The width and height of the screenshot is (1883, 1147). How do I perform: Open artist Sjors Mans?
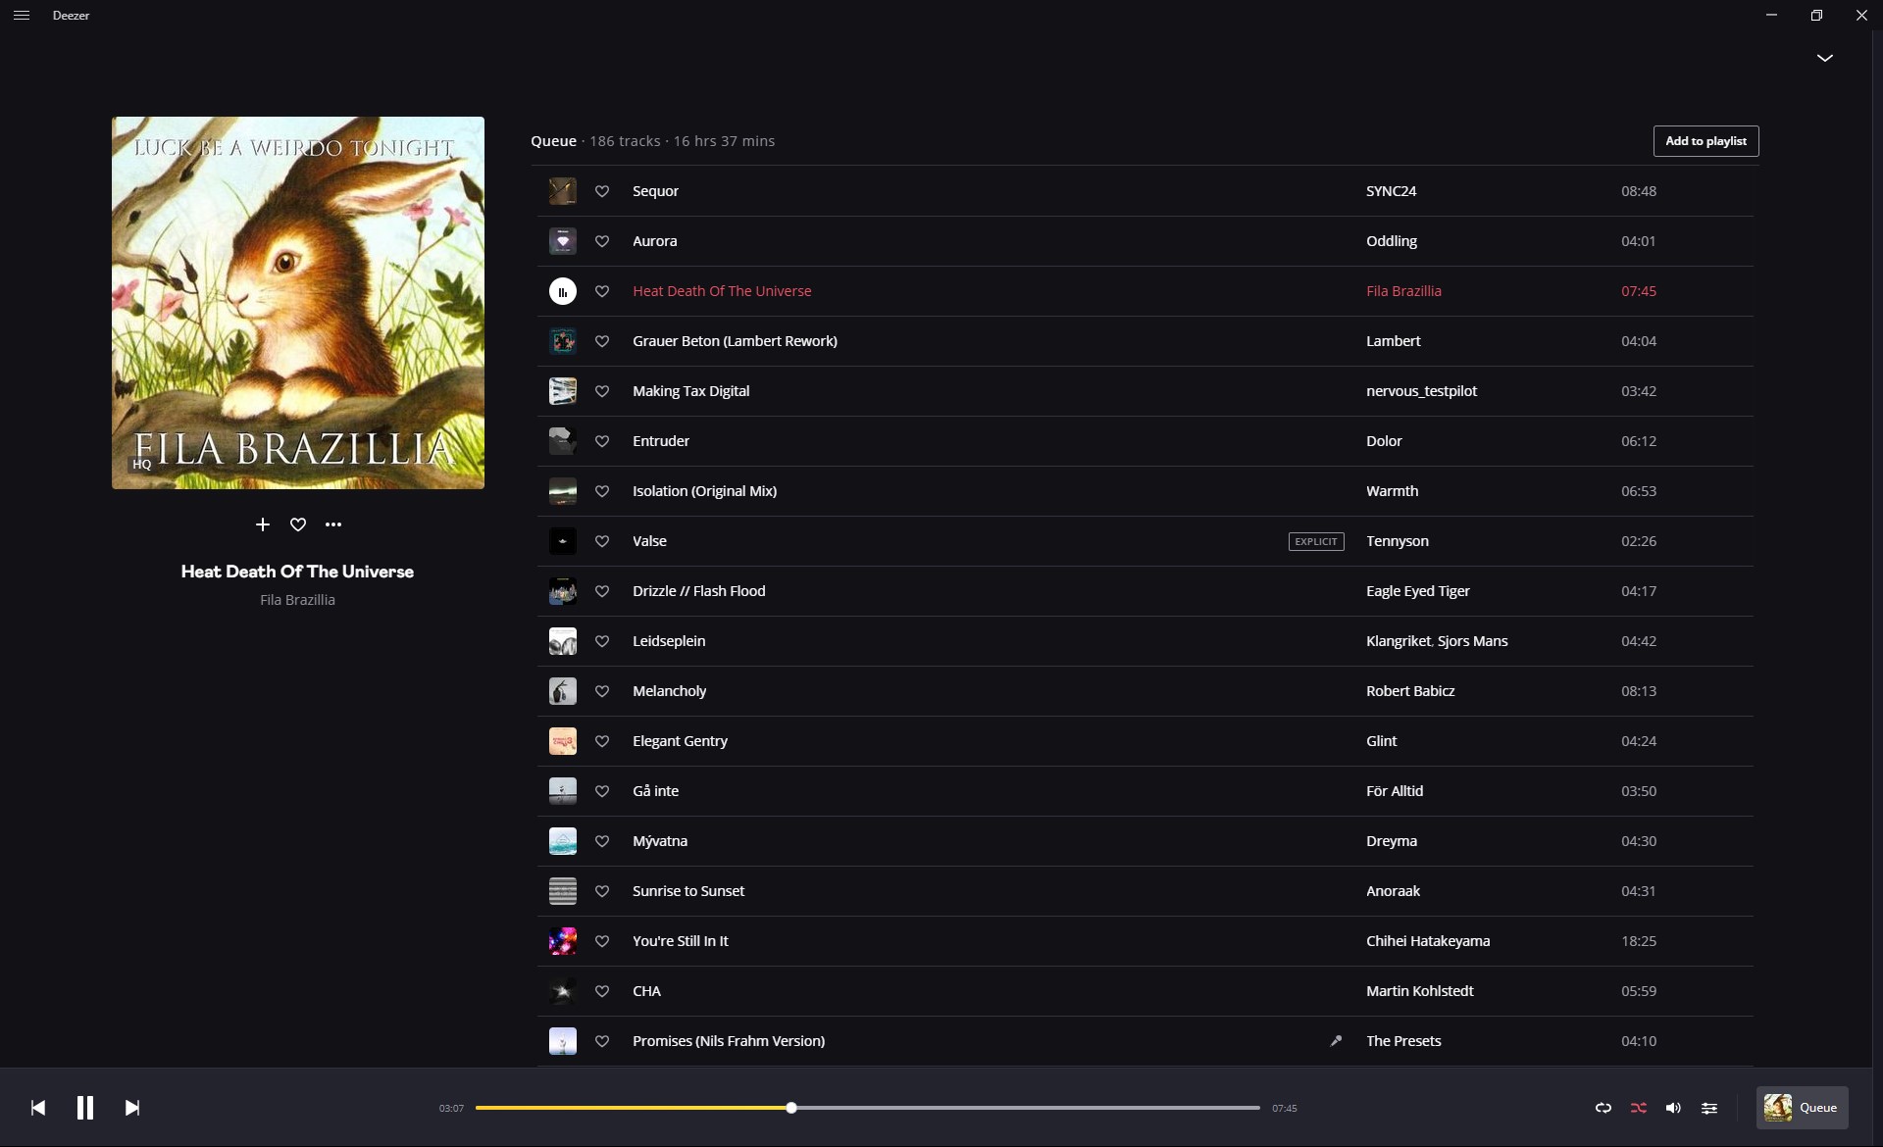pos(1473,641)
